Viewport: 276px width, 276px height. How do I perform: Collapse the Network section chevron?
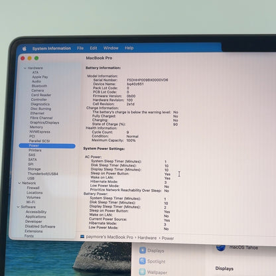[x=19, y=183]
